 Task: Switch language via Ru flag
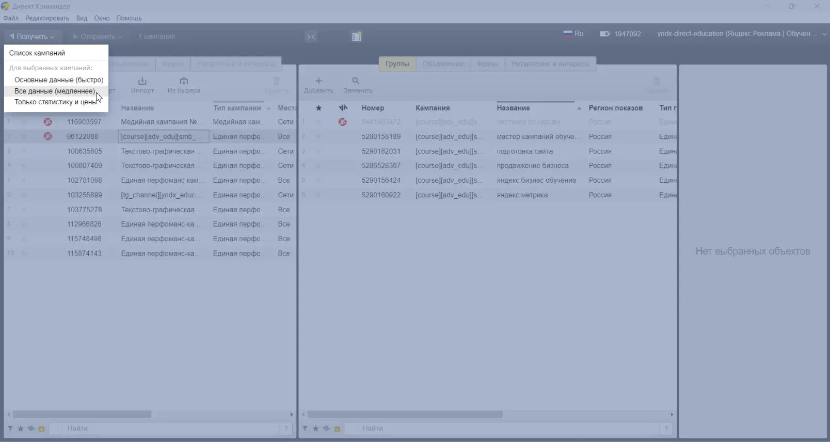[573, 34]
